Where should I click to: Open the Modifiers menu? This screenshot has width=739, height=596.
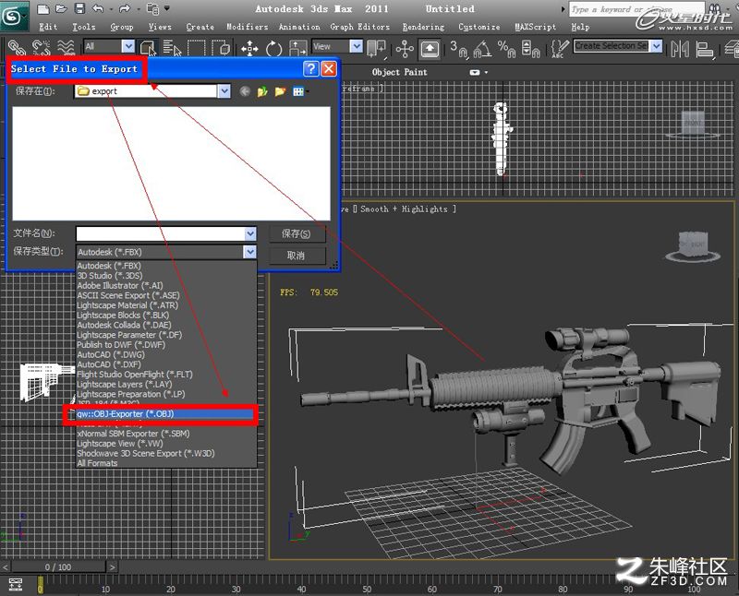[x=247, y=27]
